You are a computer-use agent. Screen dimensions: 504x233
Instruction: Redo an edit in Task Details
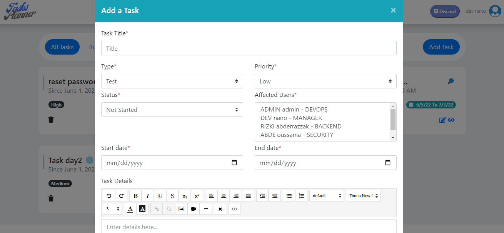(121, 196)
